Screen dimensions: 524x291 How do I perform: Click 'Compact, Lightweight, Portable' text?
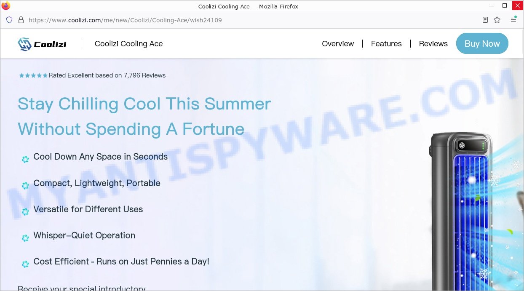(97, 183)
